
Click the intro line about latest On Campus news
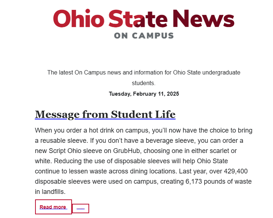[144, 72]
